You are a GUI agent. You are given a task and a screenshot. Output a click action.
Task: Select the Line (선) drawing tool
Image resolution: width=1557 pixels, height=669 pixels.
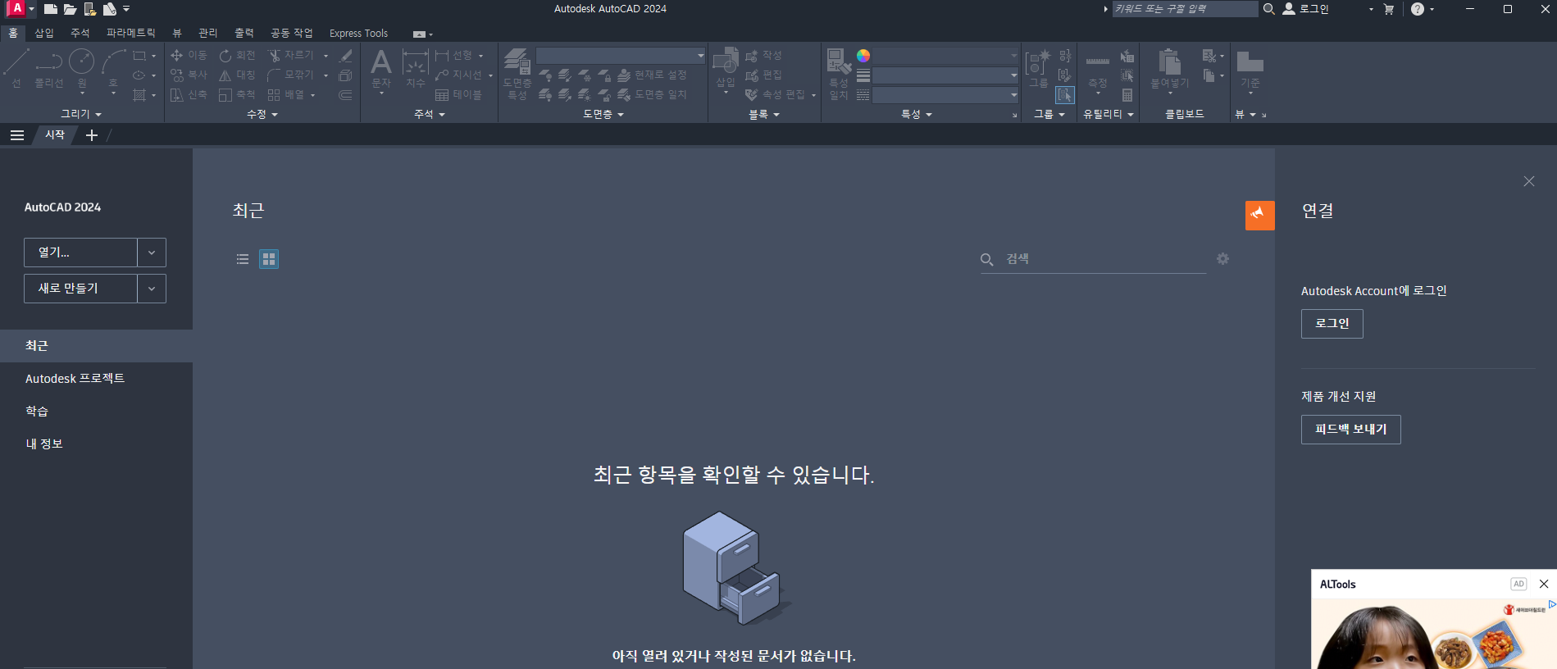click(x=16, y=67)
